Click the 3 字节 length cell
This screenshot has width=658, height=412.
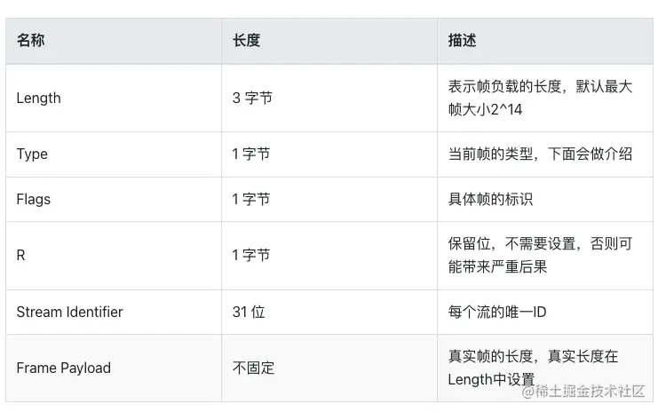(x=252, y=98)
